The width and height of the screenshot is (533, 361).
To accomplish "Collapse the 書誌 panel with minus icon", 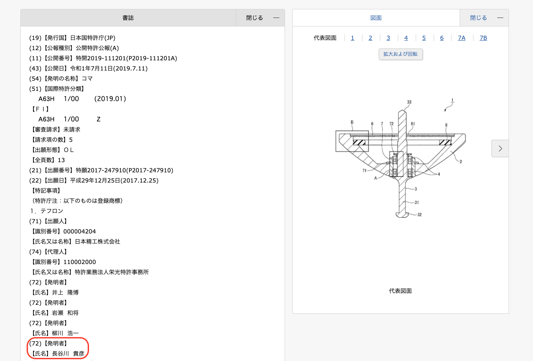I will [x=276, y=18].
